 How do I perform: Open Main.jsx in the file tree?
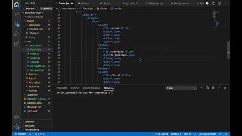click(x=37, y=62)
